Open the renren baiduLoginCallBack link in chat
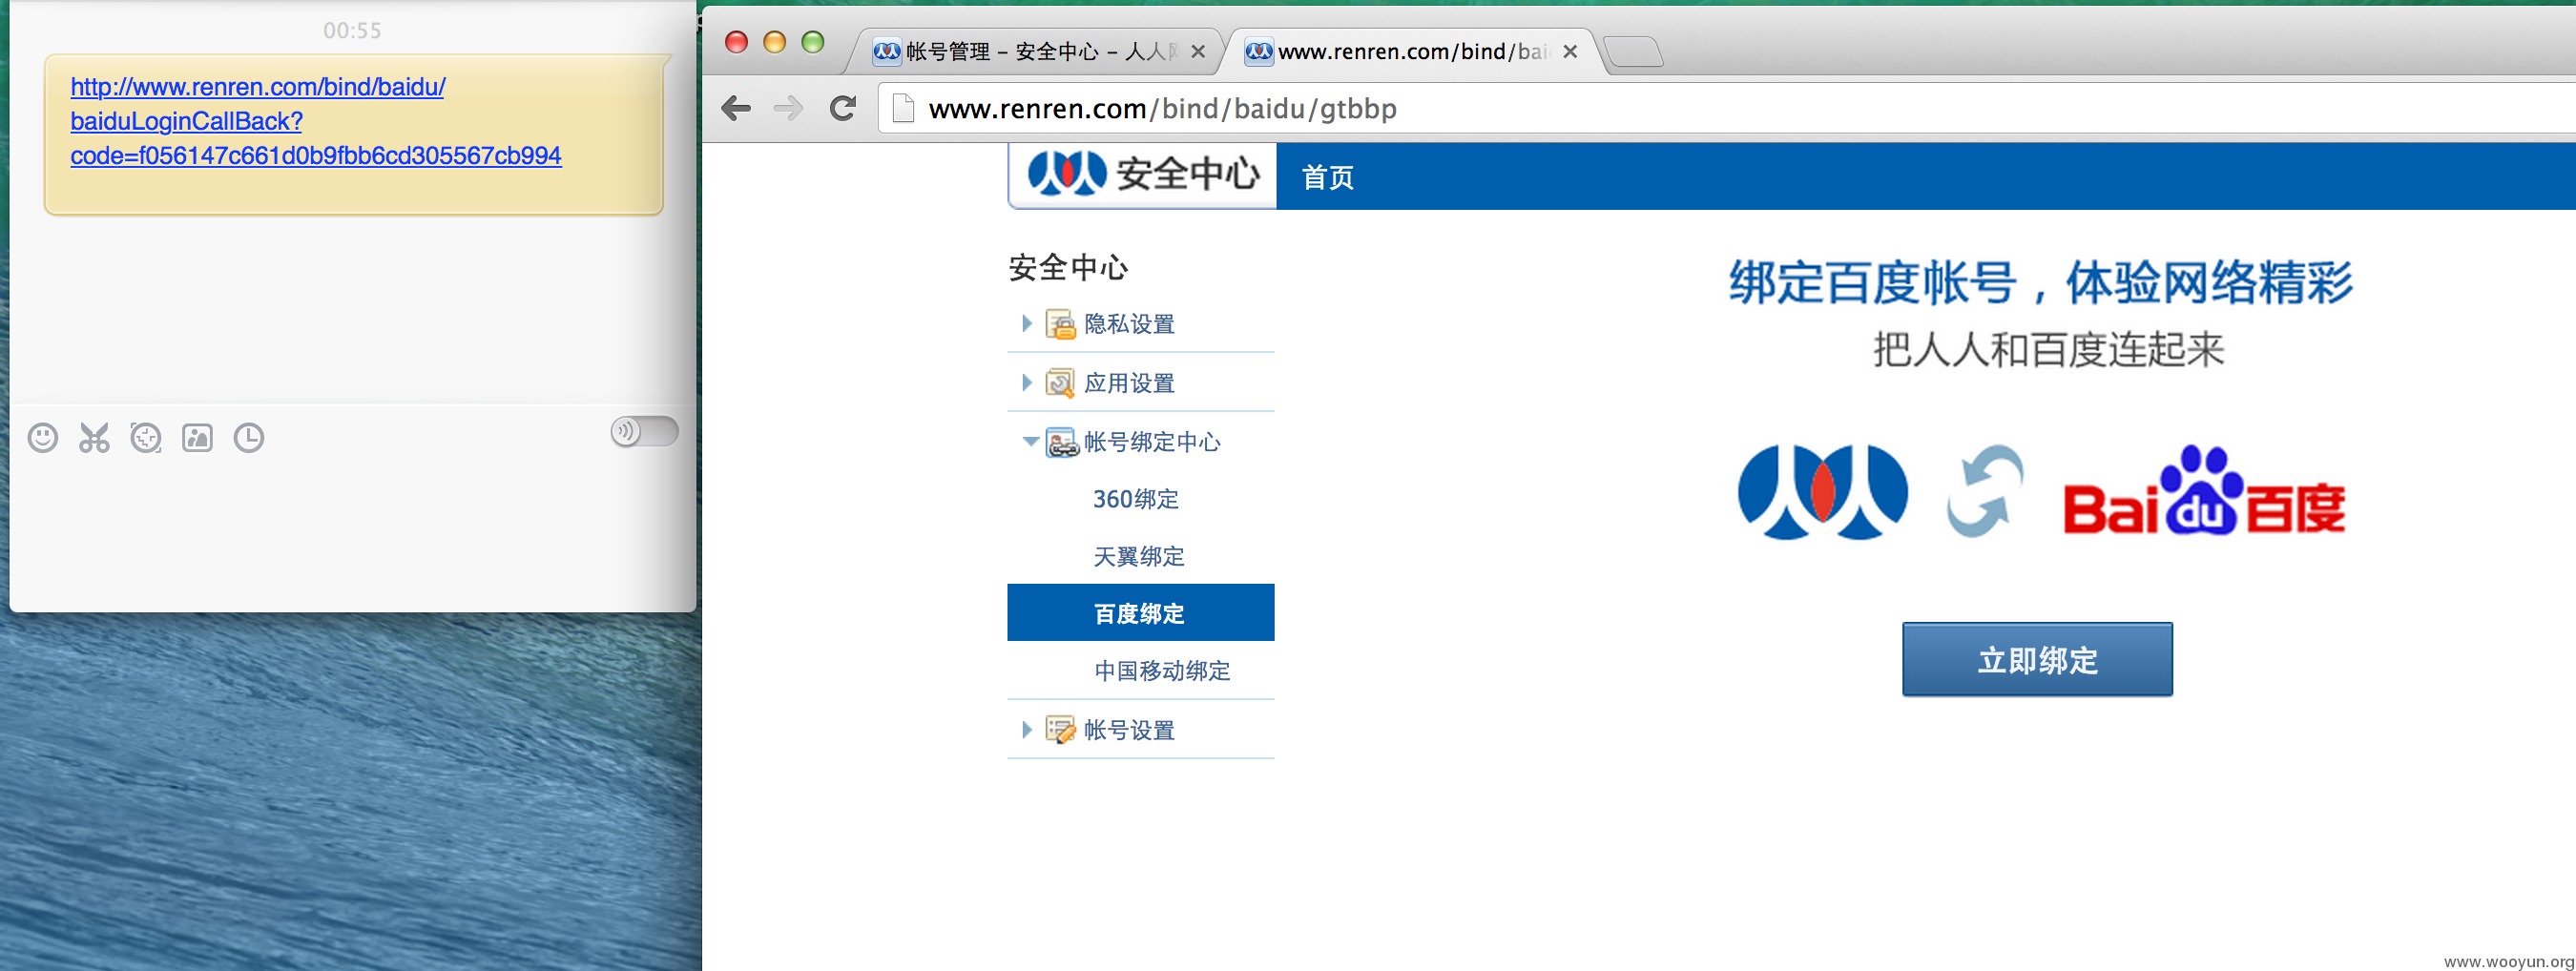The height and width of the screenshot is (971, 2576). point(316,121)
